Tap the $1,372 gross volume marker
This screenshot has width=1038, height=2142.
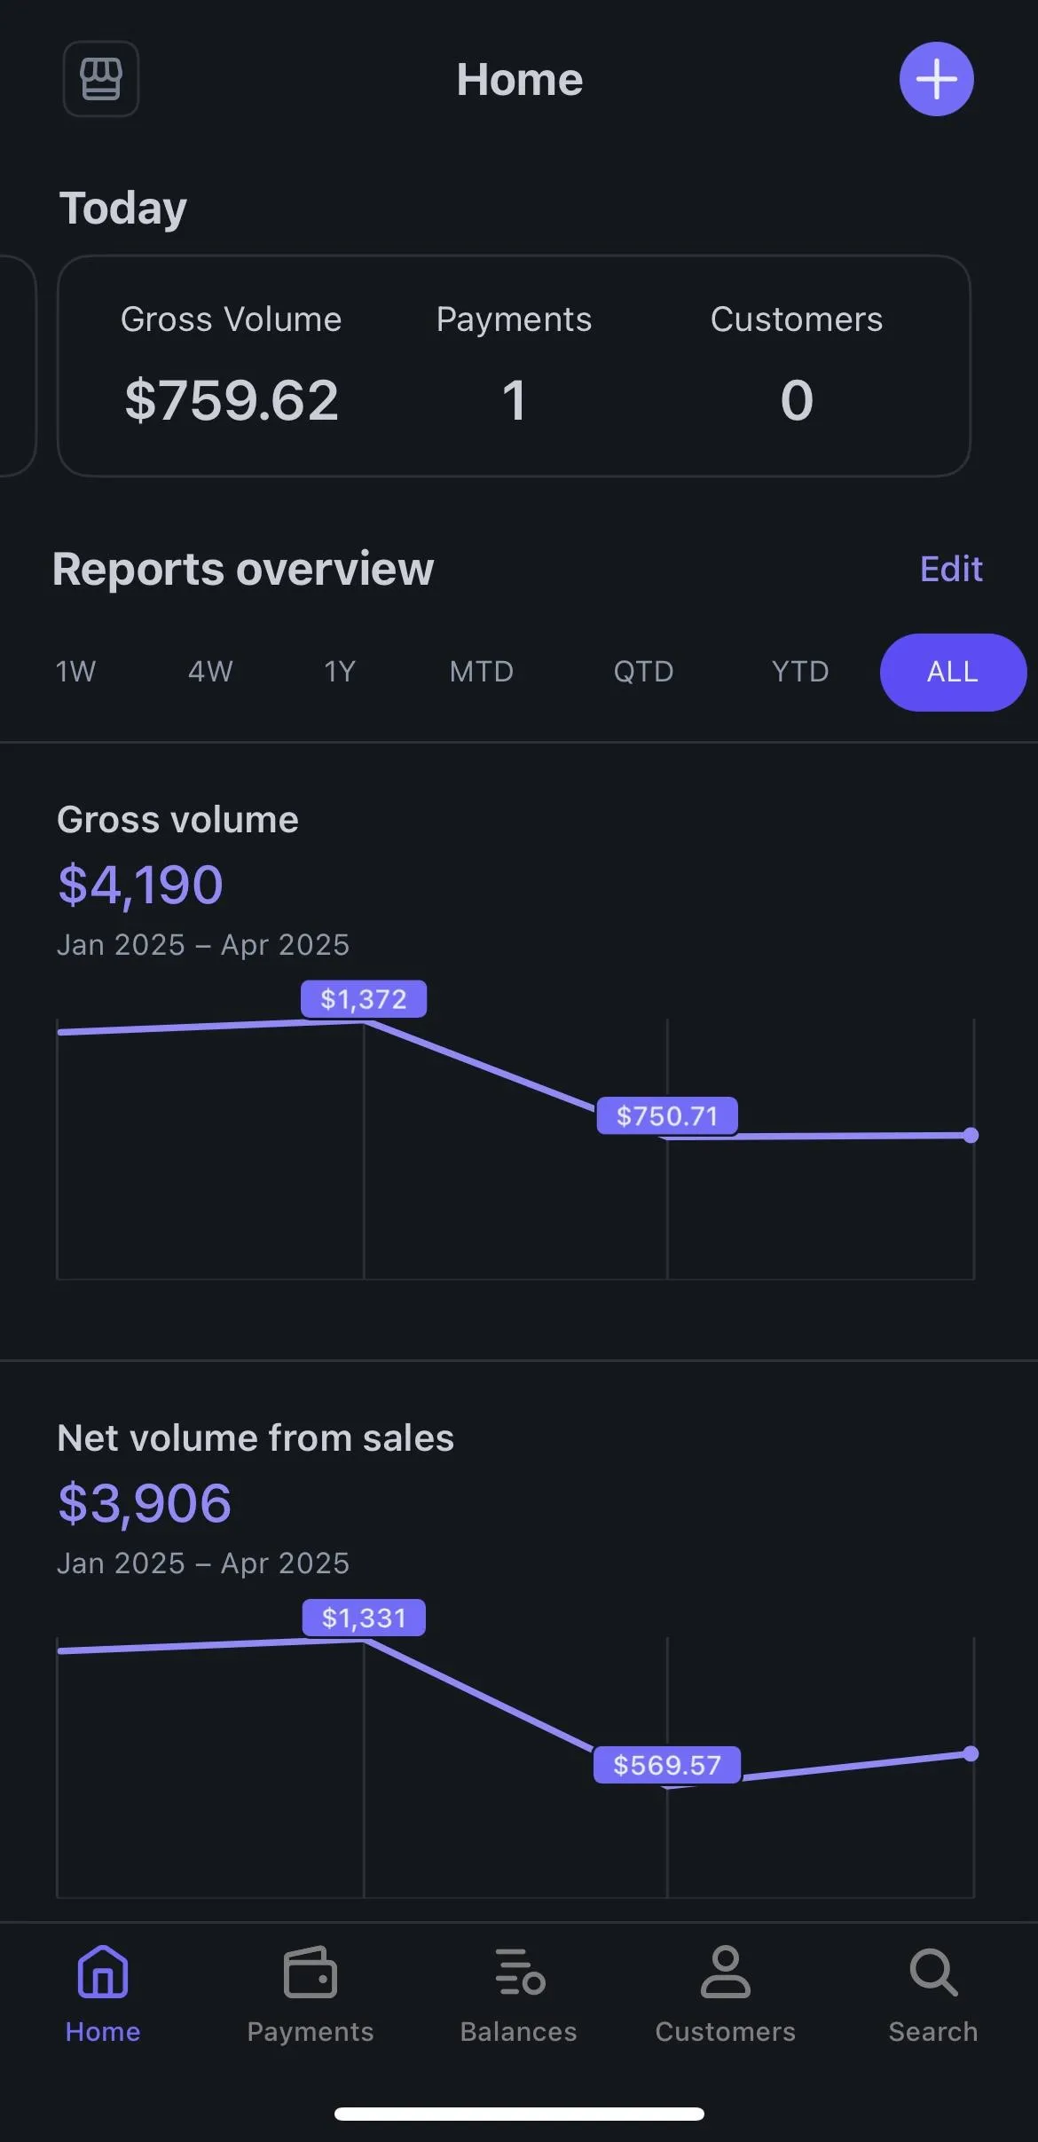364,999
